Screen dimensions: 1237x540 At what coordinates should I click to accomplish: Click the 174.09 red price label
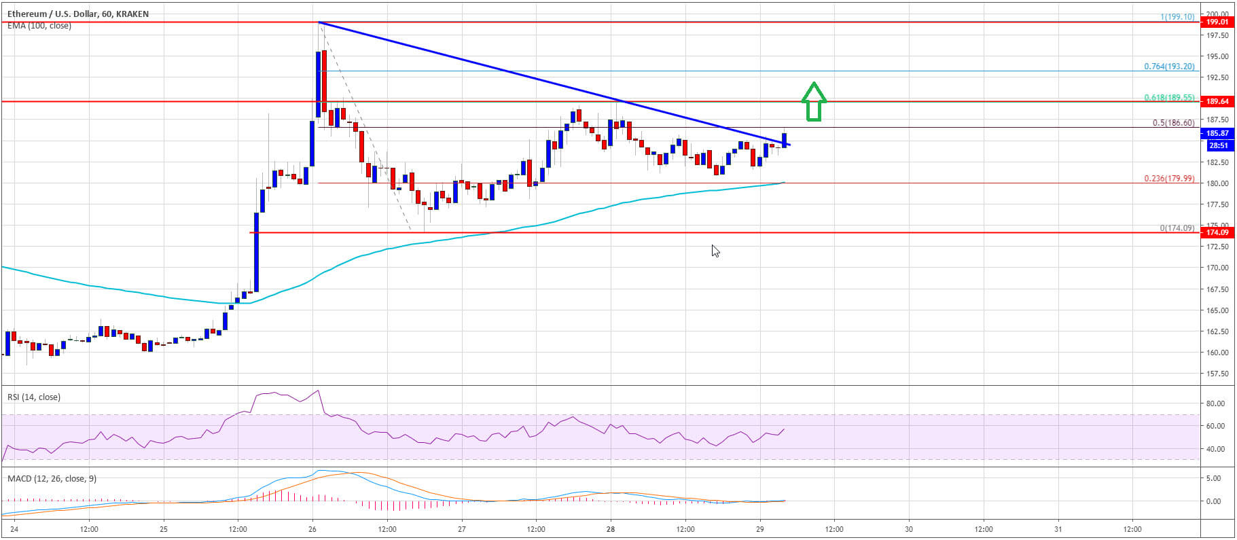(1216, 232)
